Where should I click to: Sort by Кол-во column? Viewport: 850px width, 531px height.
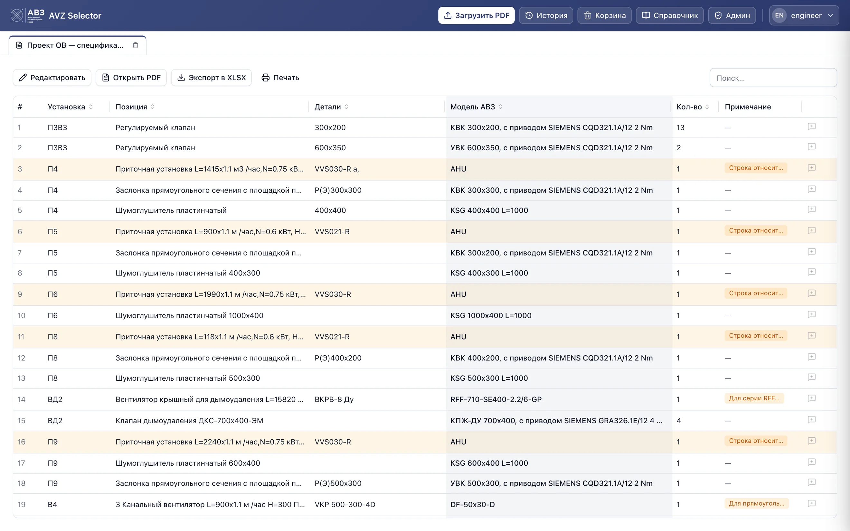pos(707,107)
